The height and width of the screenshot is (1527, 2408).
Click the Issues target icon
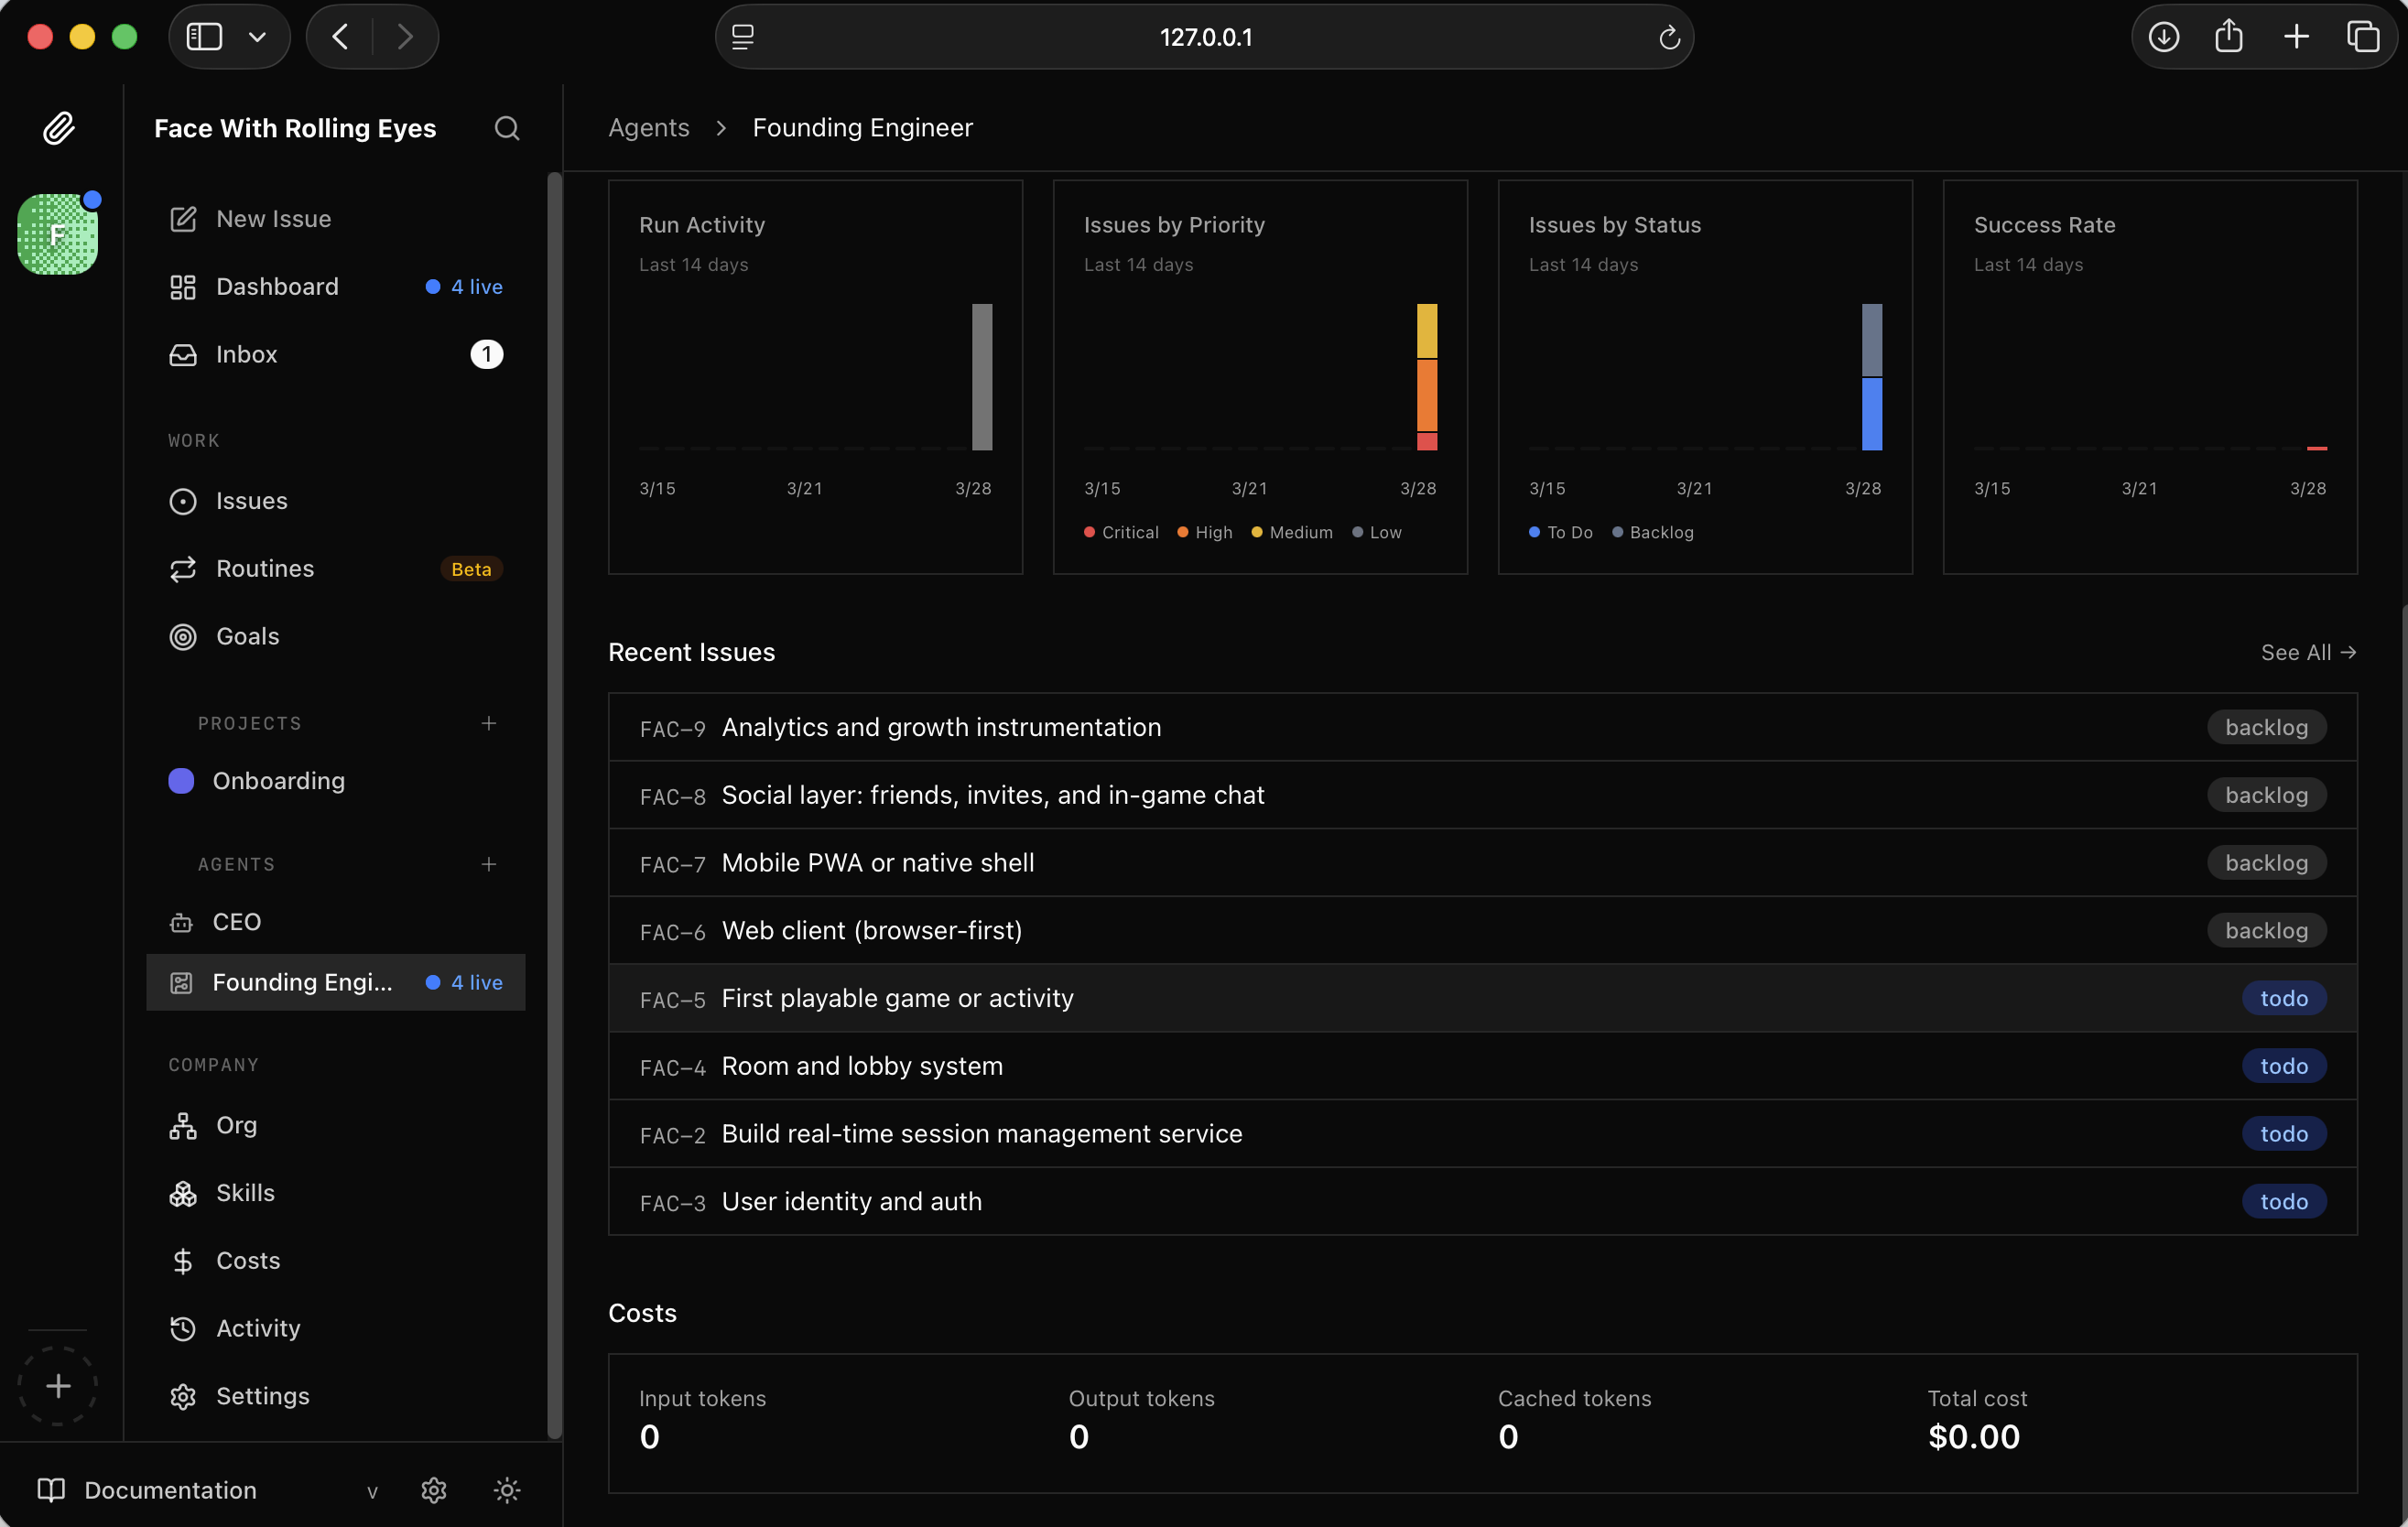182,501
